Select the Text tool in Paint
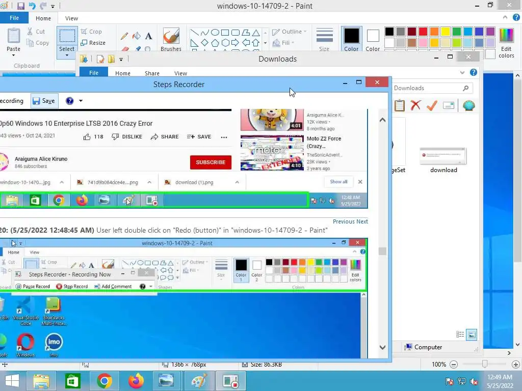522x391 pixels. coord(148,36)
